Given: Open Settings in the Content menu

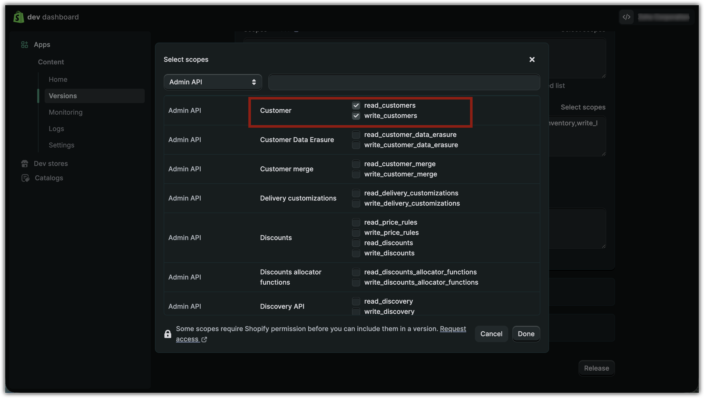Looking at the screenshot, I should 62,145.
